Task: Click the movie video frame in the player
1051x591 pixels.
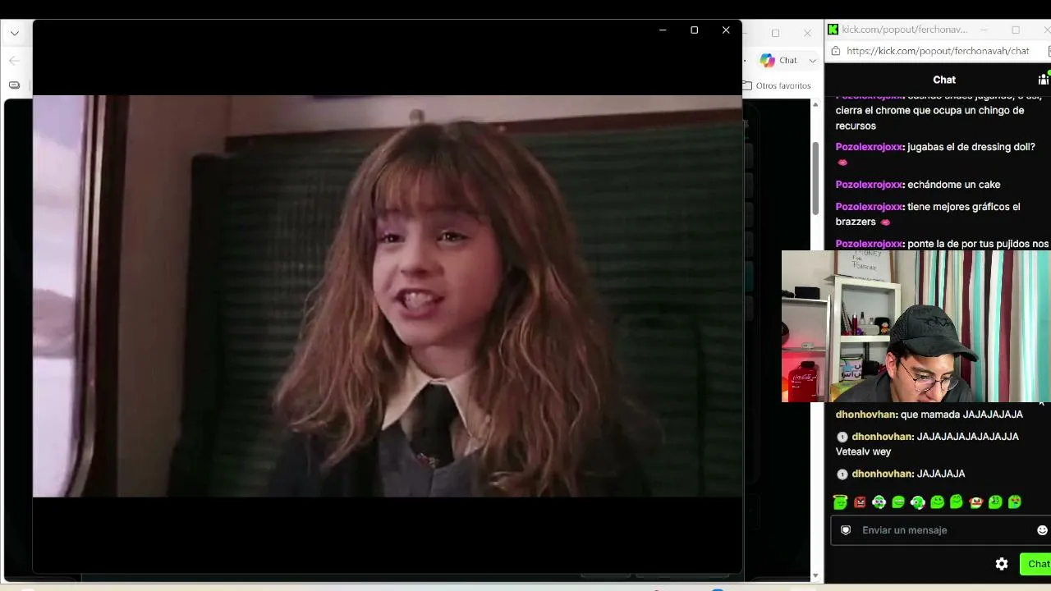Action: [x=388, y=296]
